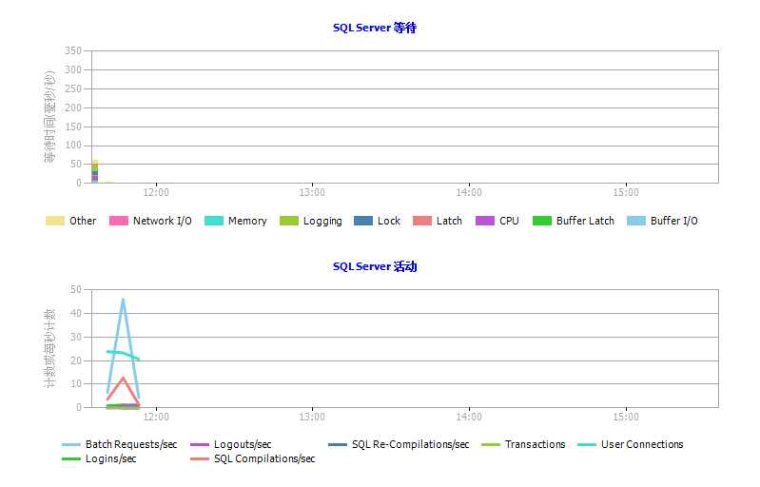
Task: Select the Other legend color swatch
Action: point(55,221)
